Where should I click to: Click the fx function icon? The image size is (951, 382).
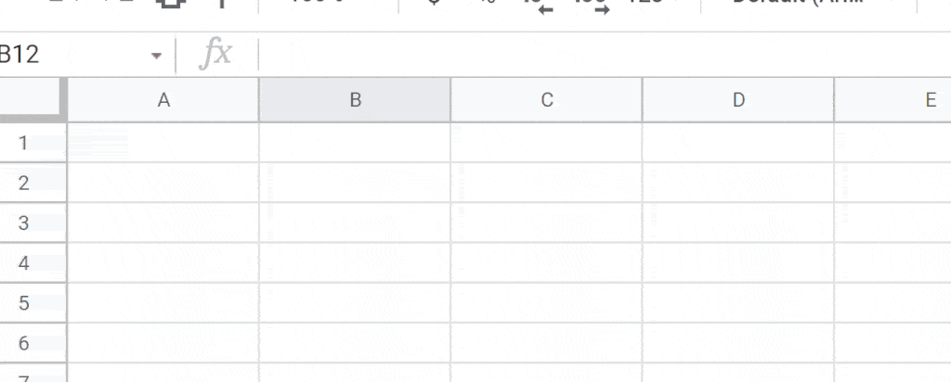215,54
